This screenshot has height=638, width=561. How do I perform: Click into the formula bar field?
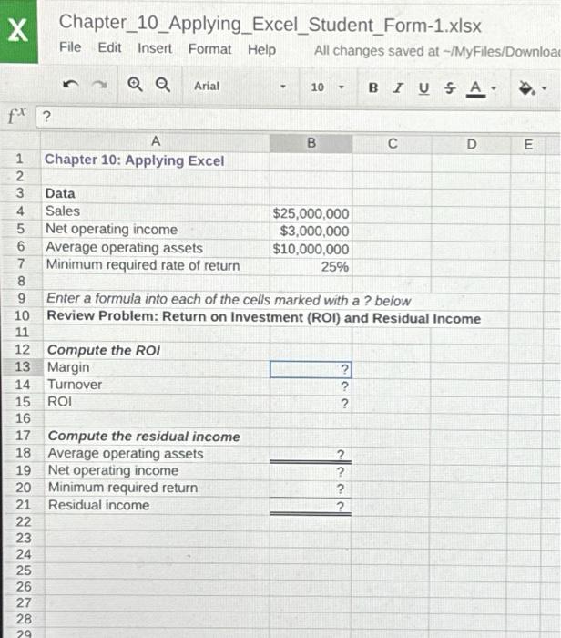[x=298, y=118]
